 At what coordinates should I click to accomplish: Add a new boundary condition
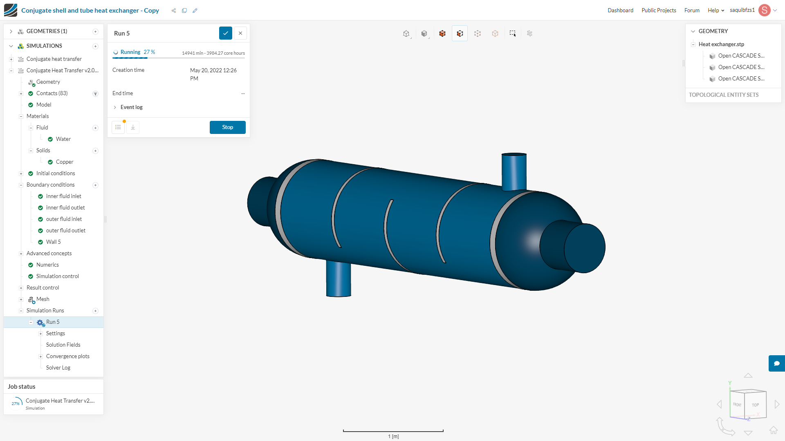95,185
